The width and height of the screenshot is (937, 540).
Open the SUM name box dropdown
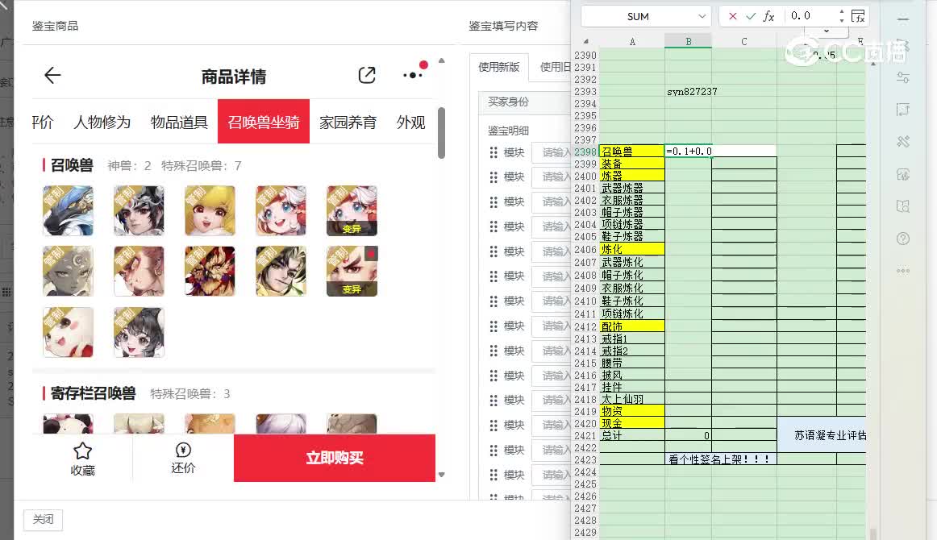point(702,16)
